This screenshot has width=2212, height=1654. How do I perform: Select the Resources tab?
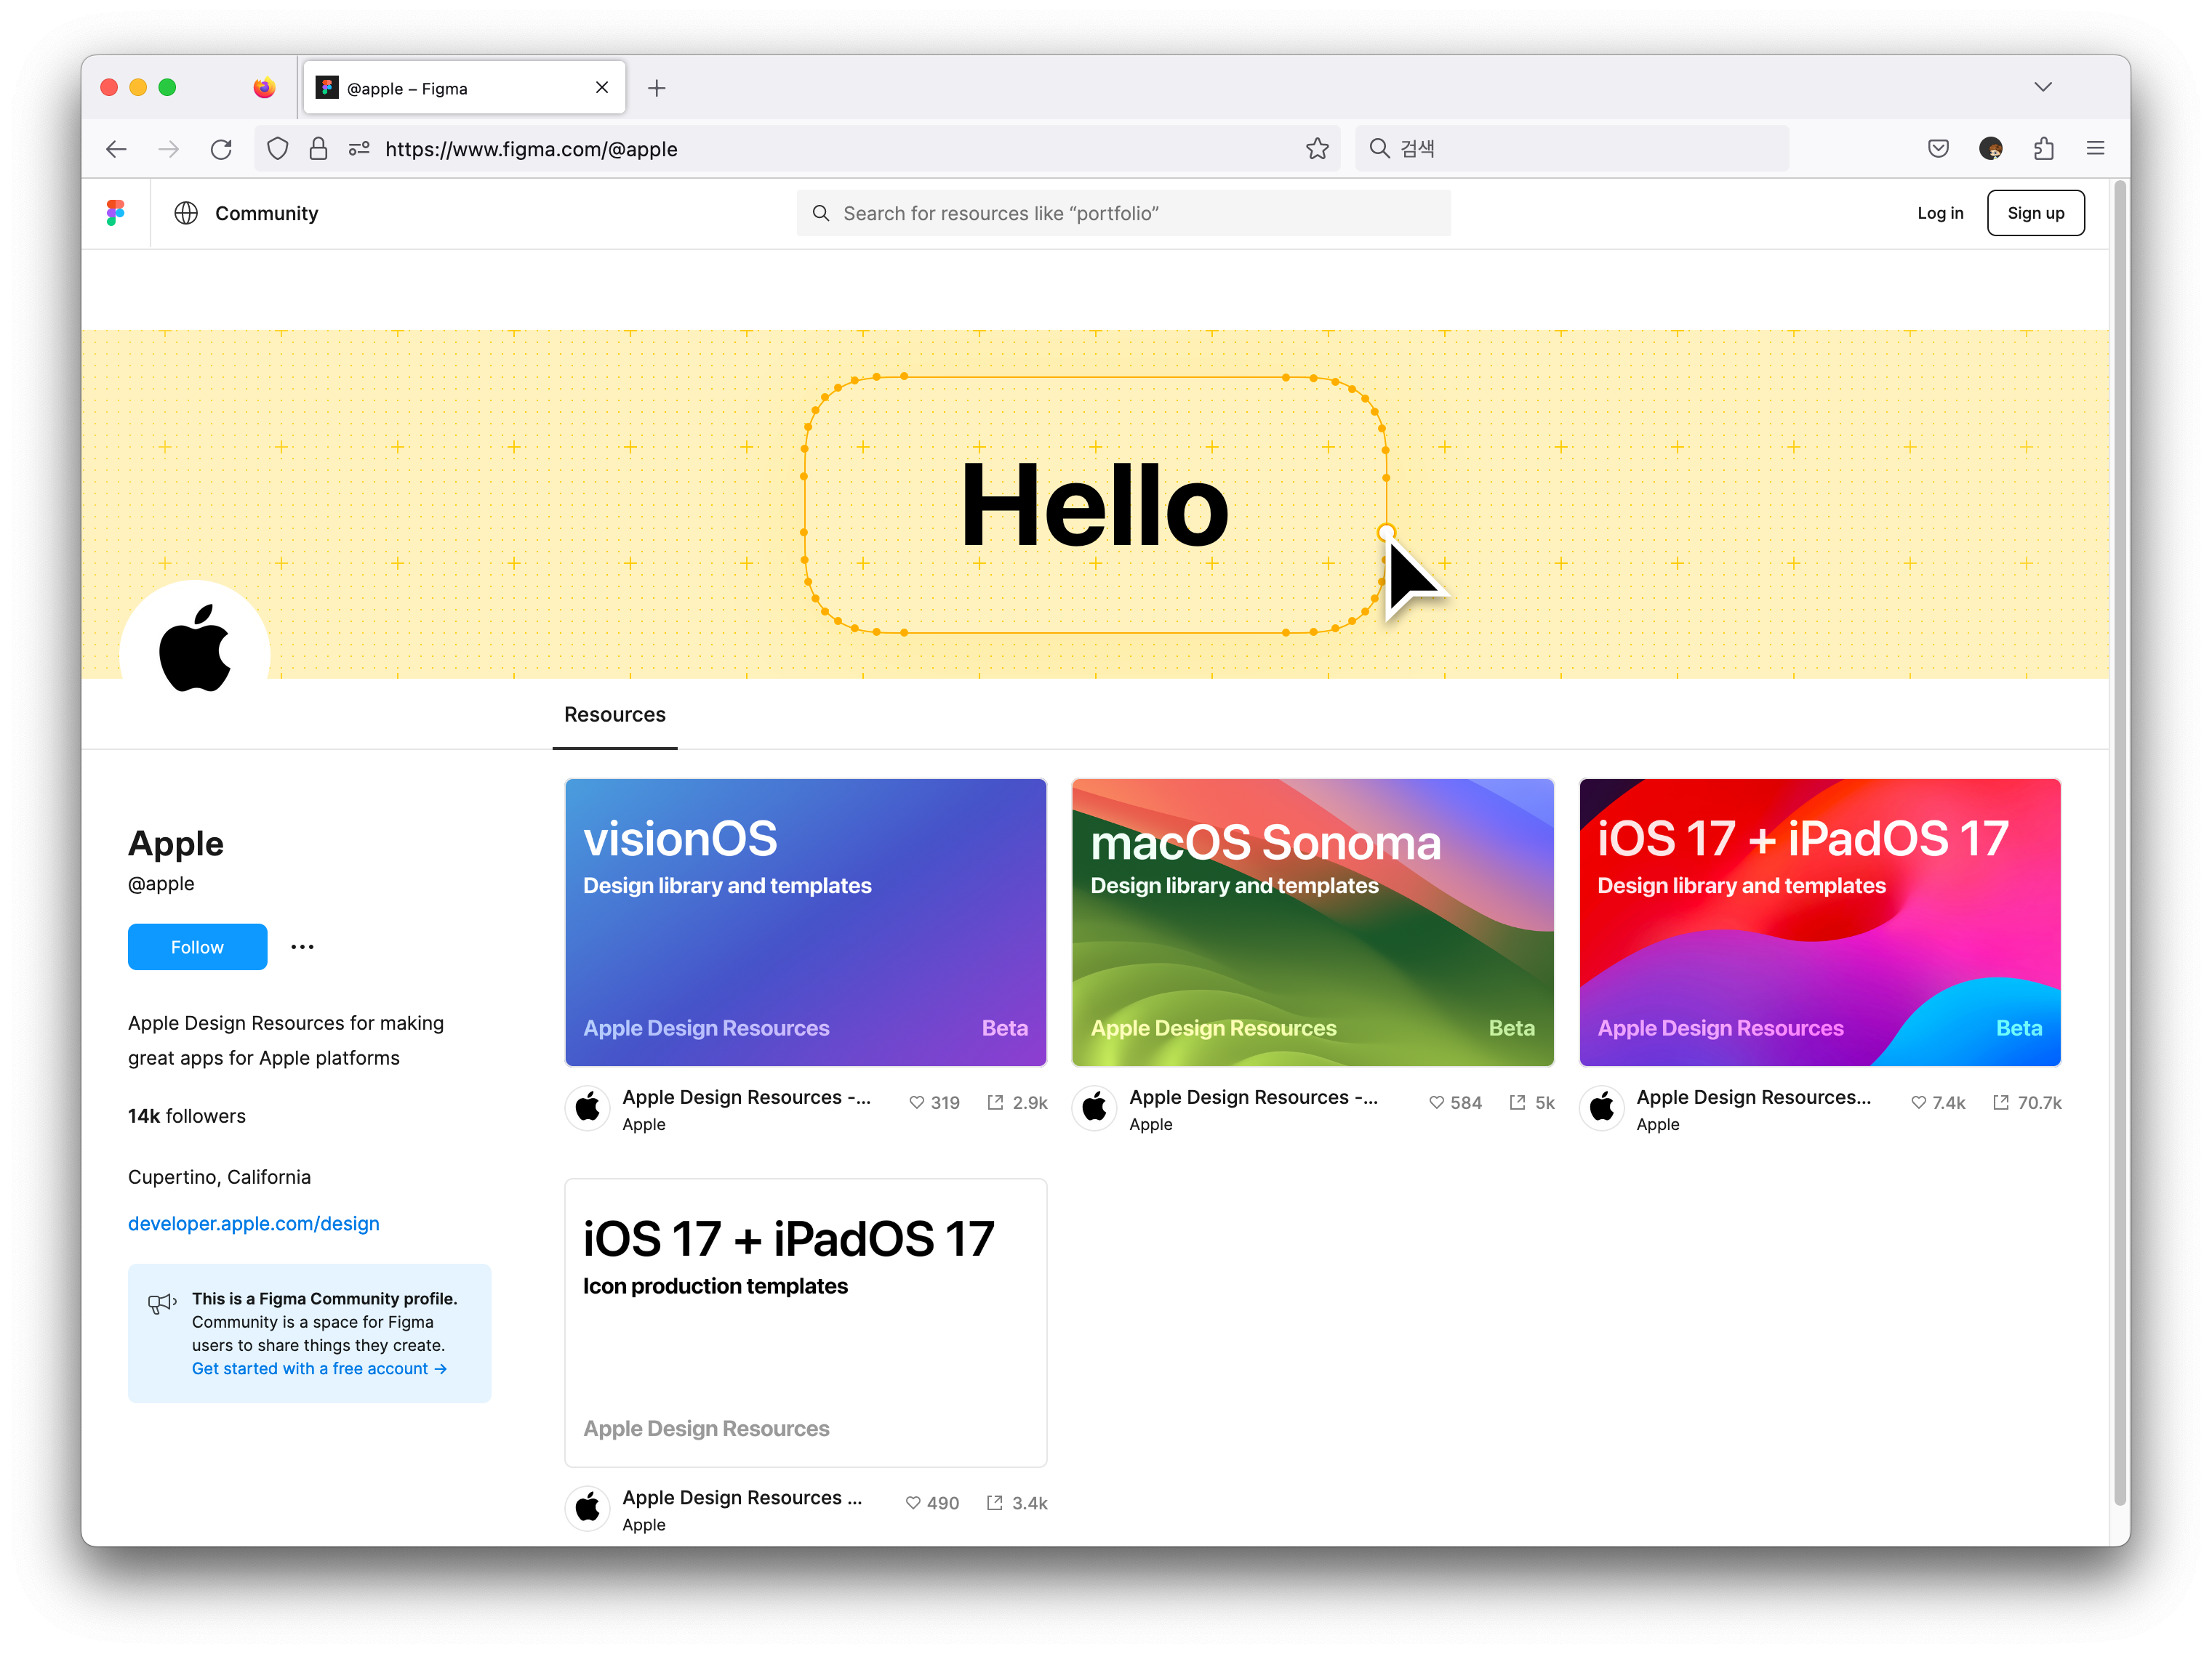pos(614,714)
